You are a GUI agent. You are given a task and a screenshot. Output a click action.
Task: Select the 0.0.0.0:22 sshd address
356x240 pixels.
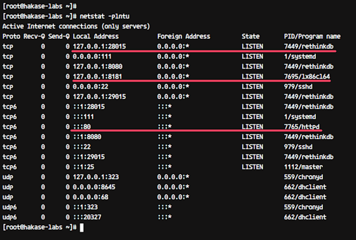tap(91, 87)
